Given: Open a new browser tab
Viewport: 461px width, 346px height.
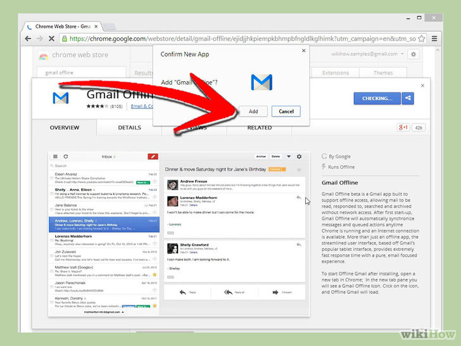Looking at the screenshot, I should click(x=110, y=27).
